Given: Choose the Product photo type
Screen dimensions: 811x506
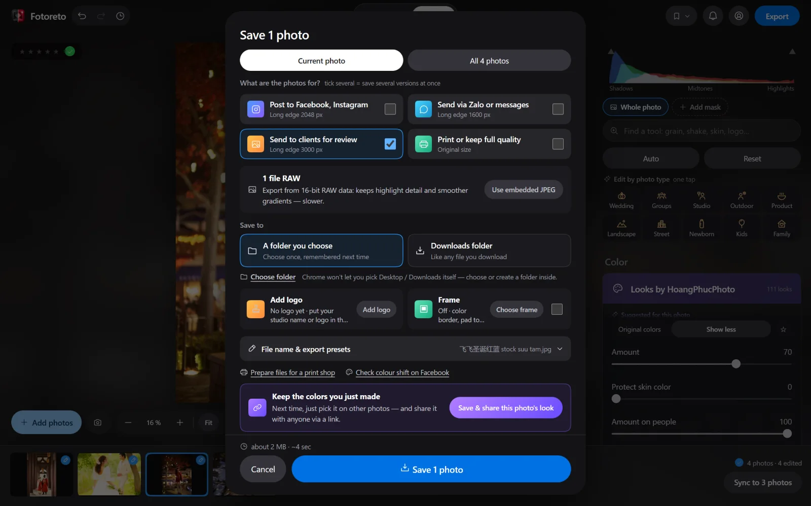Looking at the screenshot, I should pos(782,200).
